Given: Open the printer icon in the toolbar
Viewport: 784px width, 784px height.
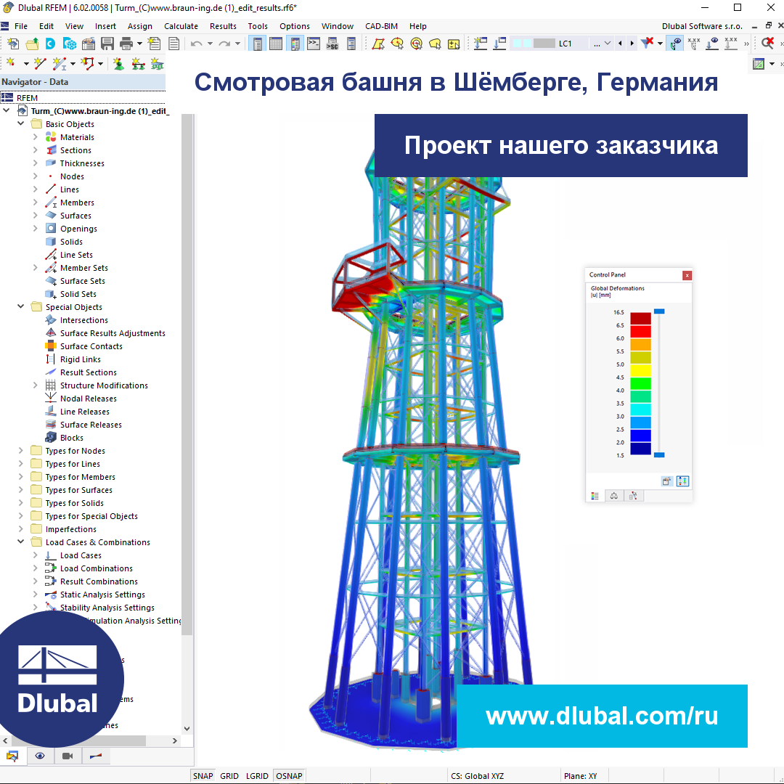Looking at the screenshot, I should (x=125, y=44).
